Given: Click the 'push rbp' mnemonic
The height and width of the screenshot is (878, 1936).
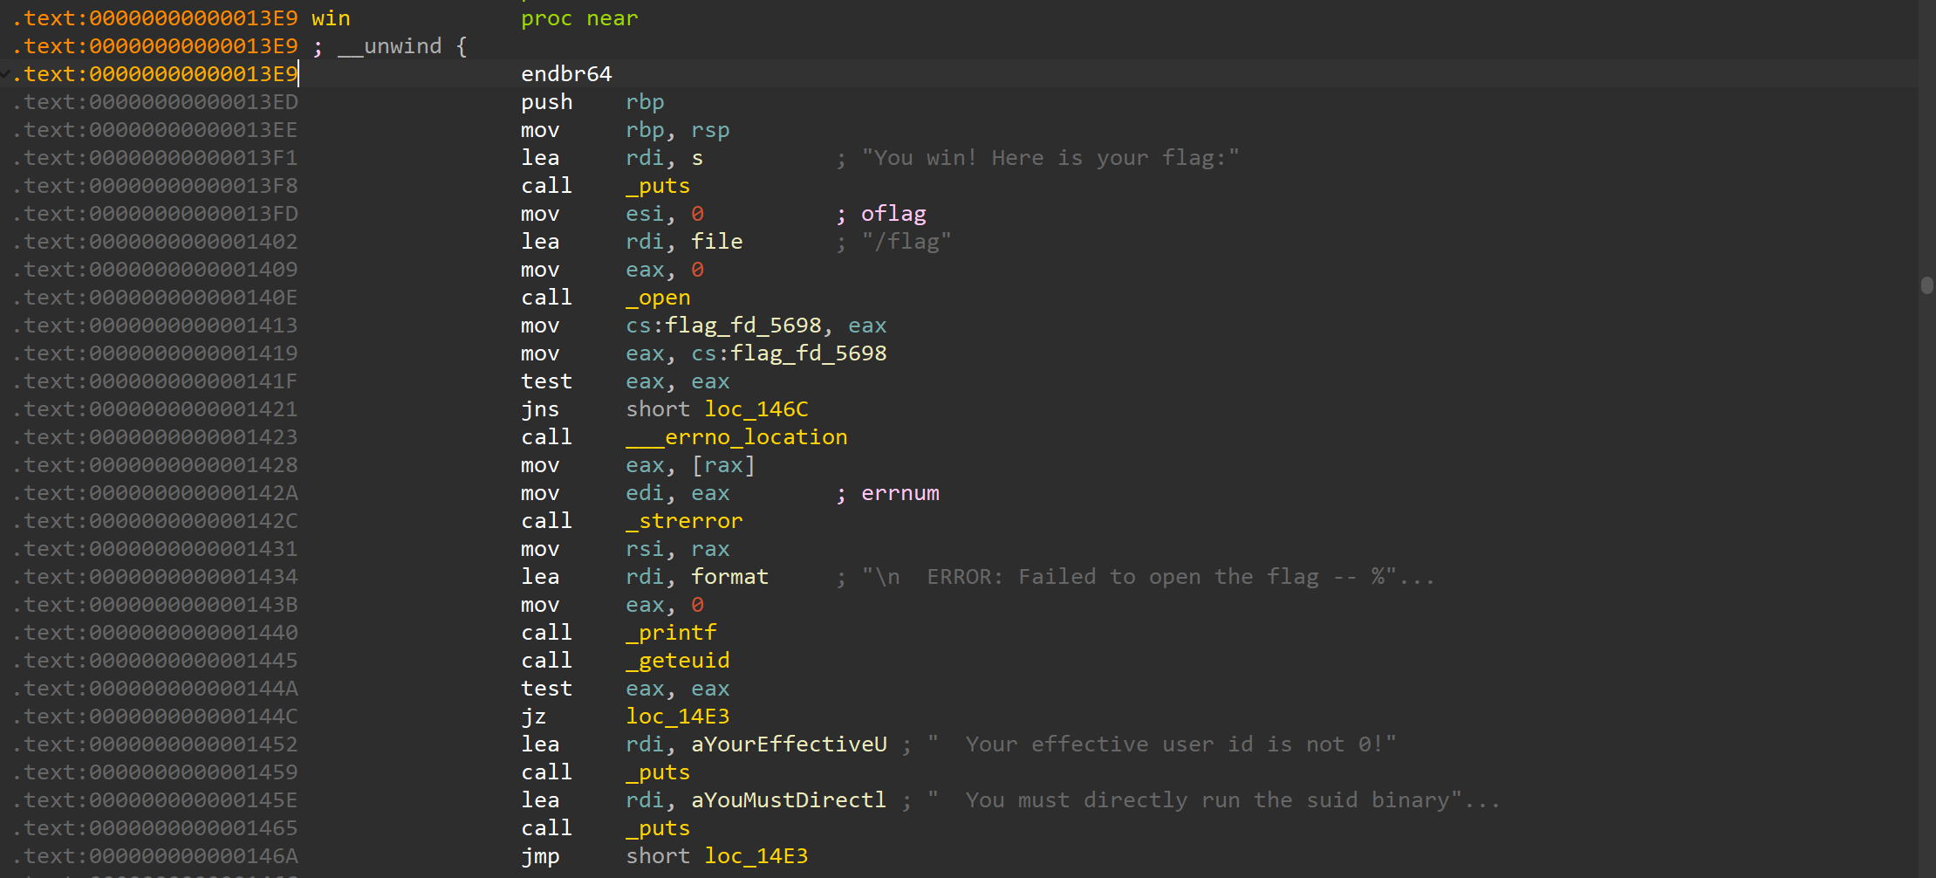Looking at the screenshot, I should [546, 102].
